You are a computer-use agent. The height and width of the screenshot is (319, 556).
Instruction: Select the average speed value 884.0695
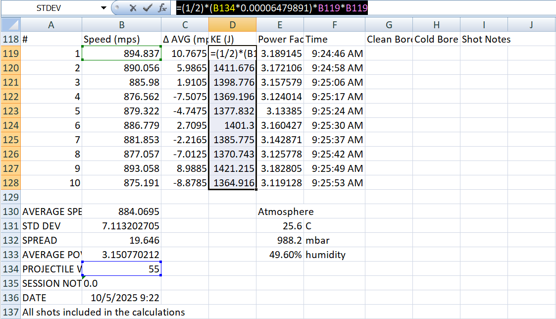pos(121,212)
